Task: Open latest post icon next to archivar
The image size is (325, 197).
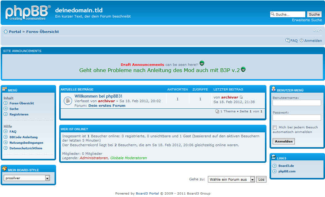Action: [x=241, y=97]
